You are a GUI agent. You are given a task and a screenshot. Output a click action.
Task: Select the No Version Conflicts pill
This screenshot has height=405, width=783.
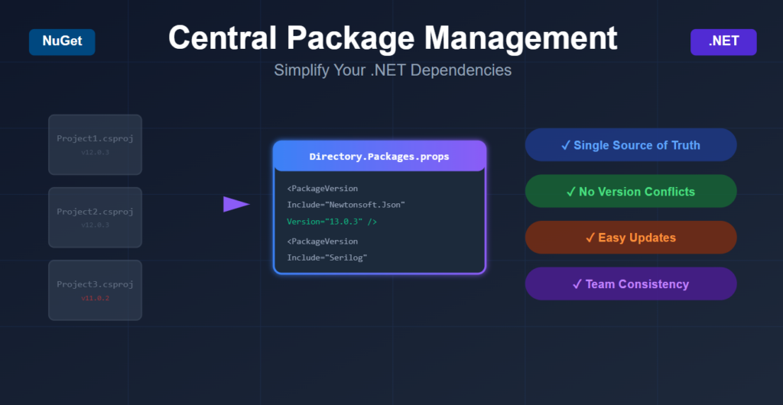[630, 192]
